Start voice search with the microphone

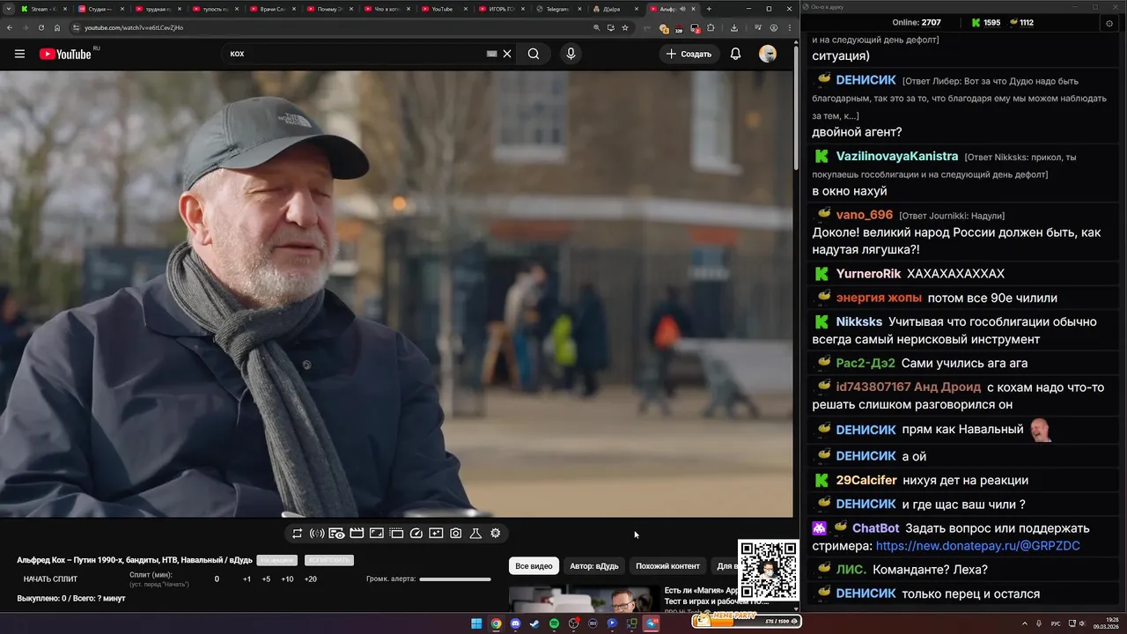coord(571,54)
